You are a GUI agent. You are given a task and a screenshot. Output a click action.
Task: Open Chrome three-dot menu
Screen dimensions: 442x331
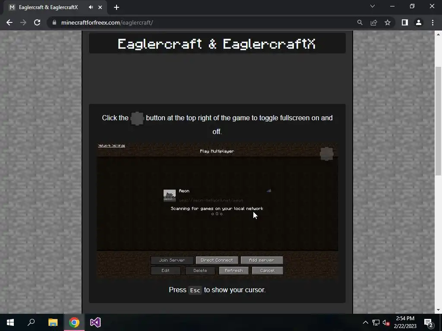[433, 22]
